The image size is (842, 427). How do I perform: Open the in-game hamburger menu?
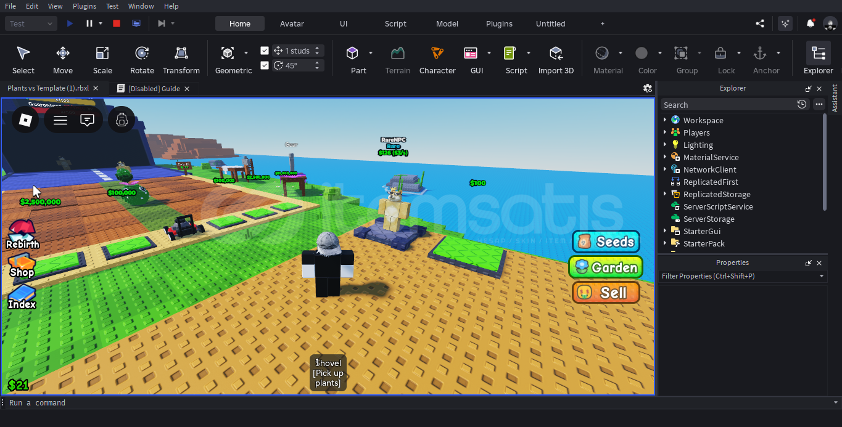click(60, 120)
